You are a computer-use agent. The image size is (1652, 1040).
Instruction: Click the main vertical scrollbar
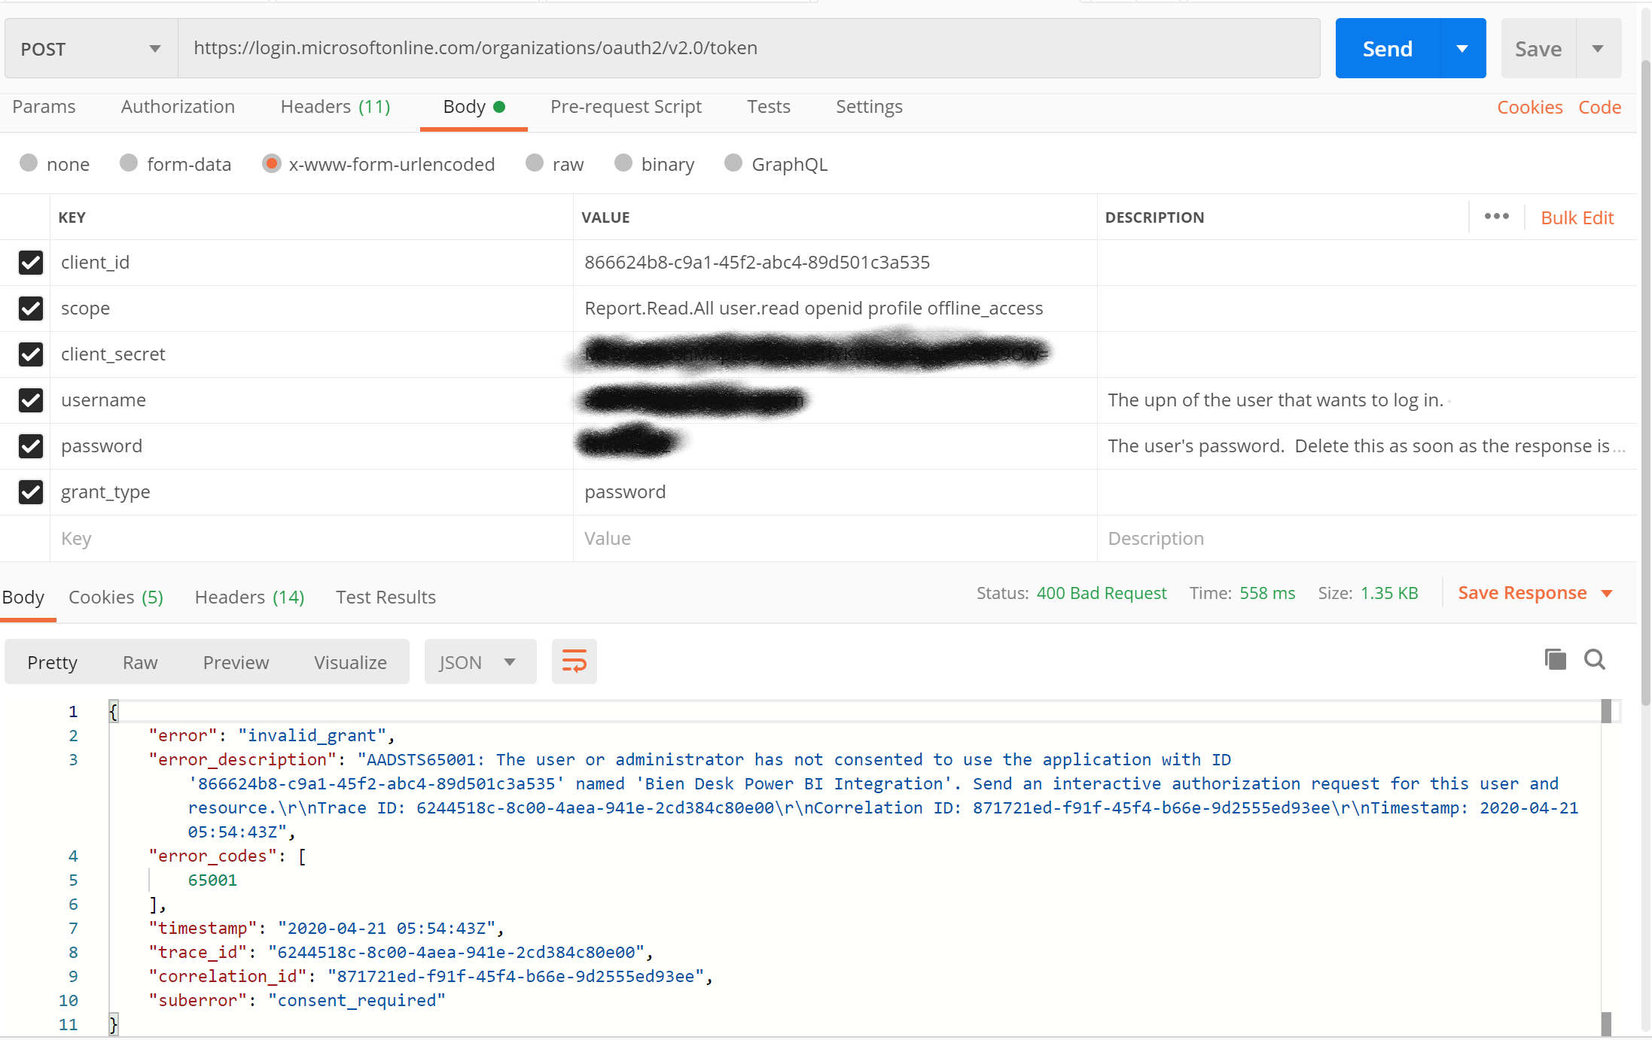[x=1645, y=384]
